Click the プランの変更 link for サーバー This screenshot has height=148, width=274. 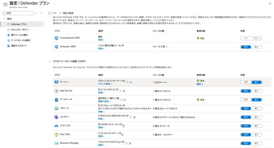(x=105, y=84)
